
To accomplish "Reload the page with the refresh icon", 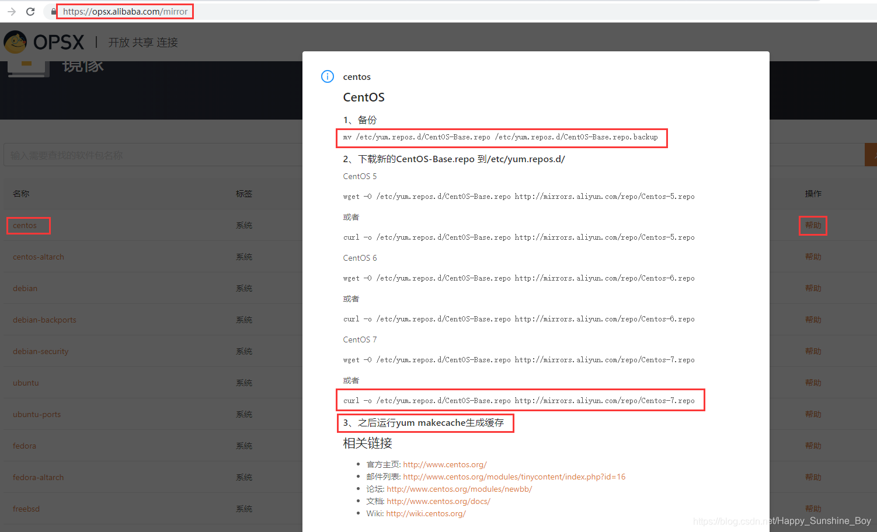I will pyautogui.click(x=30, y=12).
